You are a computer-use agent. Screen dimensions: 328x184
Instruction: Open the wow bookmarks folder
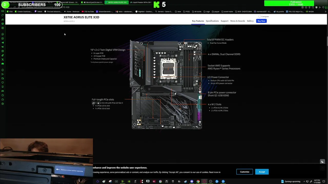(178, 11)
